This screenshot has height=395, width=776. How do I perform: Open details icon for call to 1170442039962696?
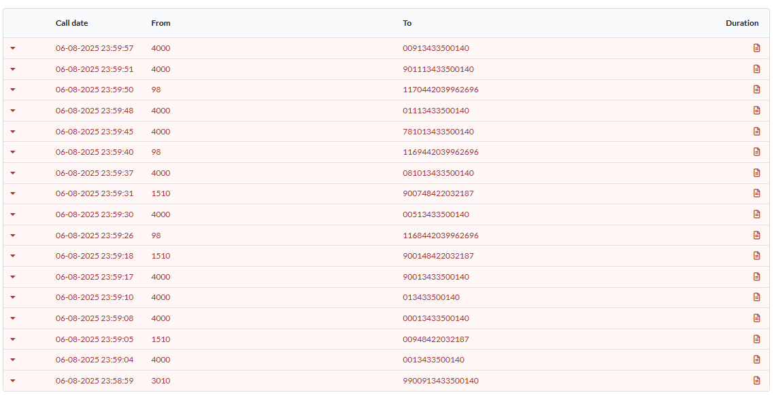[756, 90]
